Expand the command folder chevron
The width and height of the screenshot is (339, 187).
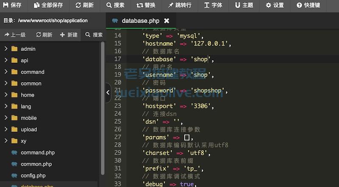pos(6,71)
